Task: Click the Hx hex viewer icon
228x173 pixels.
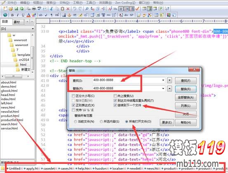Action: (115, 9)
